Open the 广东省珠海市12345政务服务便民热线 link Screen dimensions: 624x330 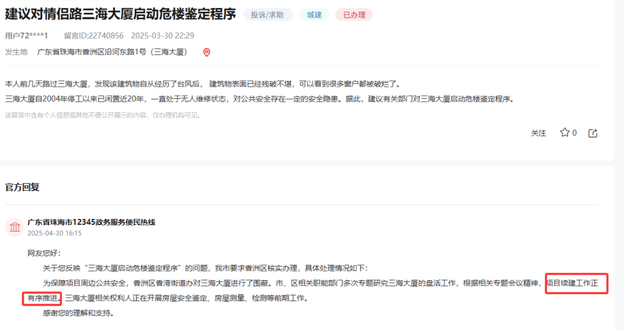(x=91, y=222)
